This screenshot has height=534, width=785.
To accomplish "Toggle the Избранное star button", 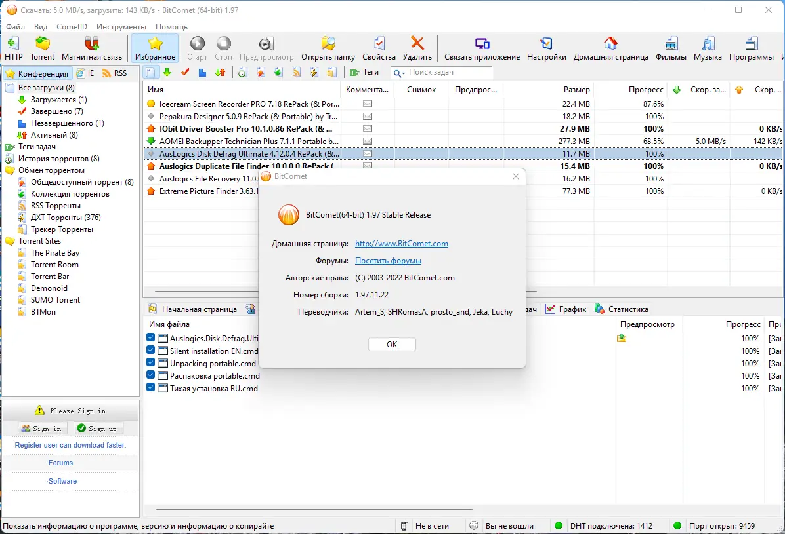I will tap(155, 48).
